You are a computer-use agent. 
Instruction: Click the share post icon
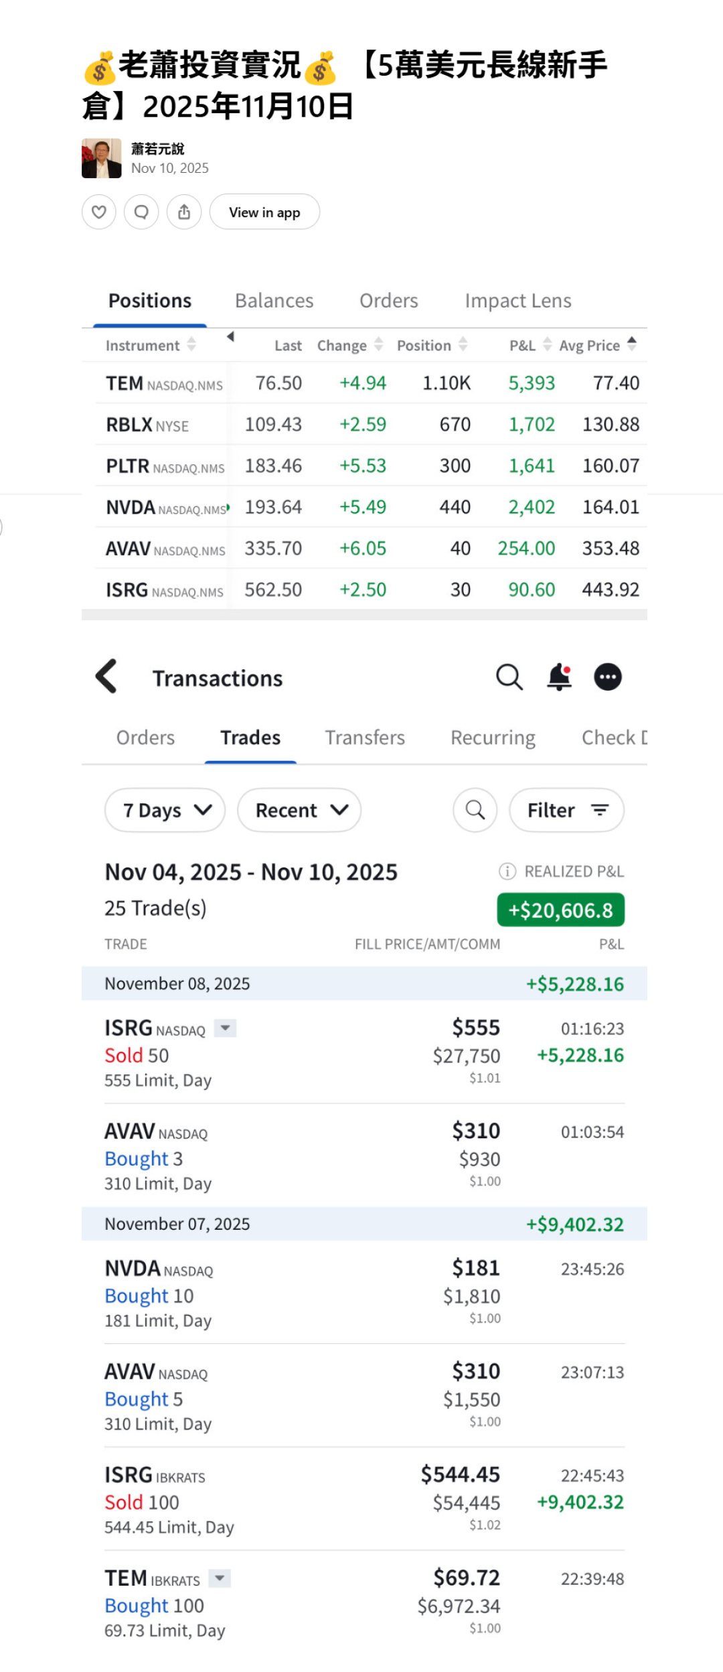(x=184, y=212)
